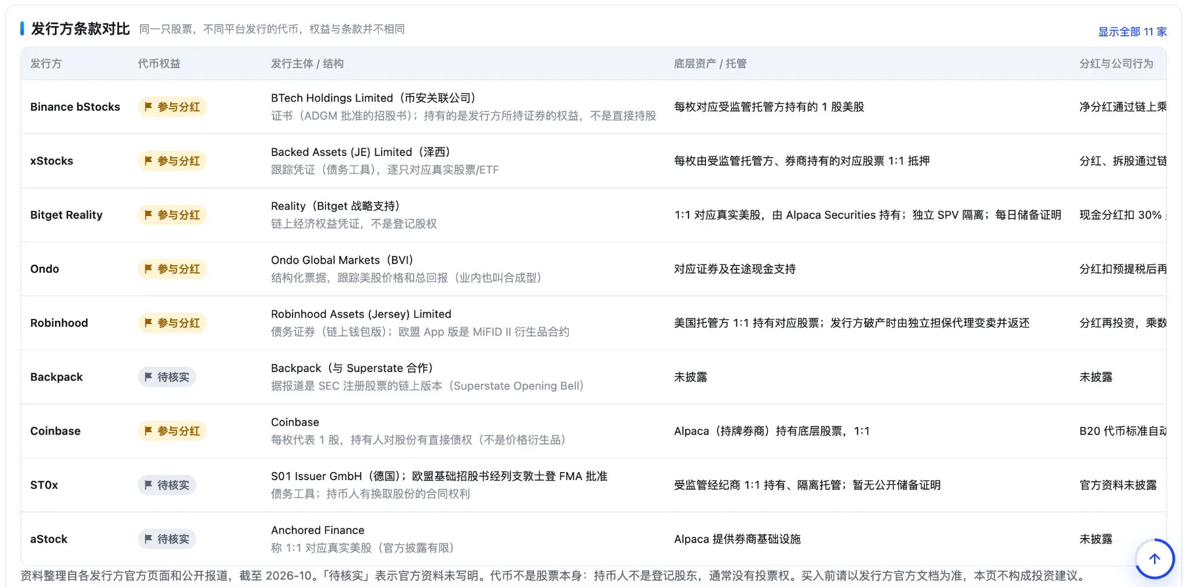Click the 发行方条款对比 section title
This screenshot has width=1184, height=587.
point(80,29)
